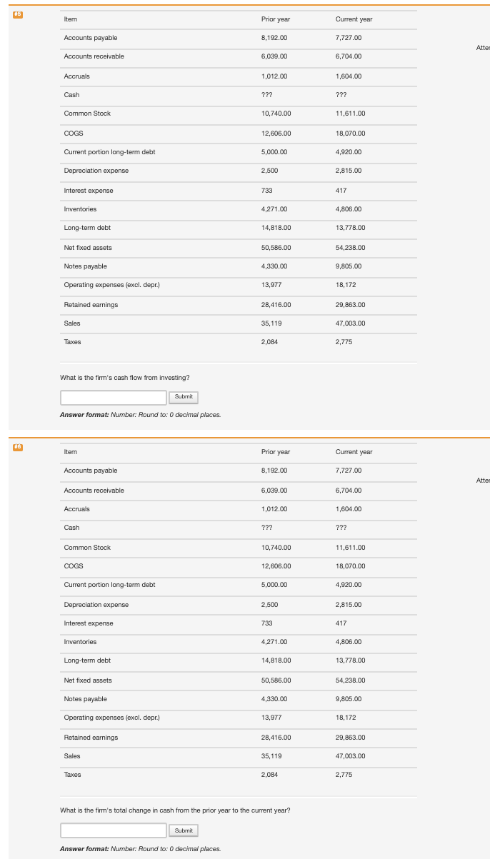Viewport: 490px width, 859px height.
Task: Click the #5 problem number badge
Action: 16,12
